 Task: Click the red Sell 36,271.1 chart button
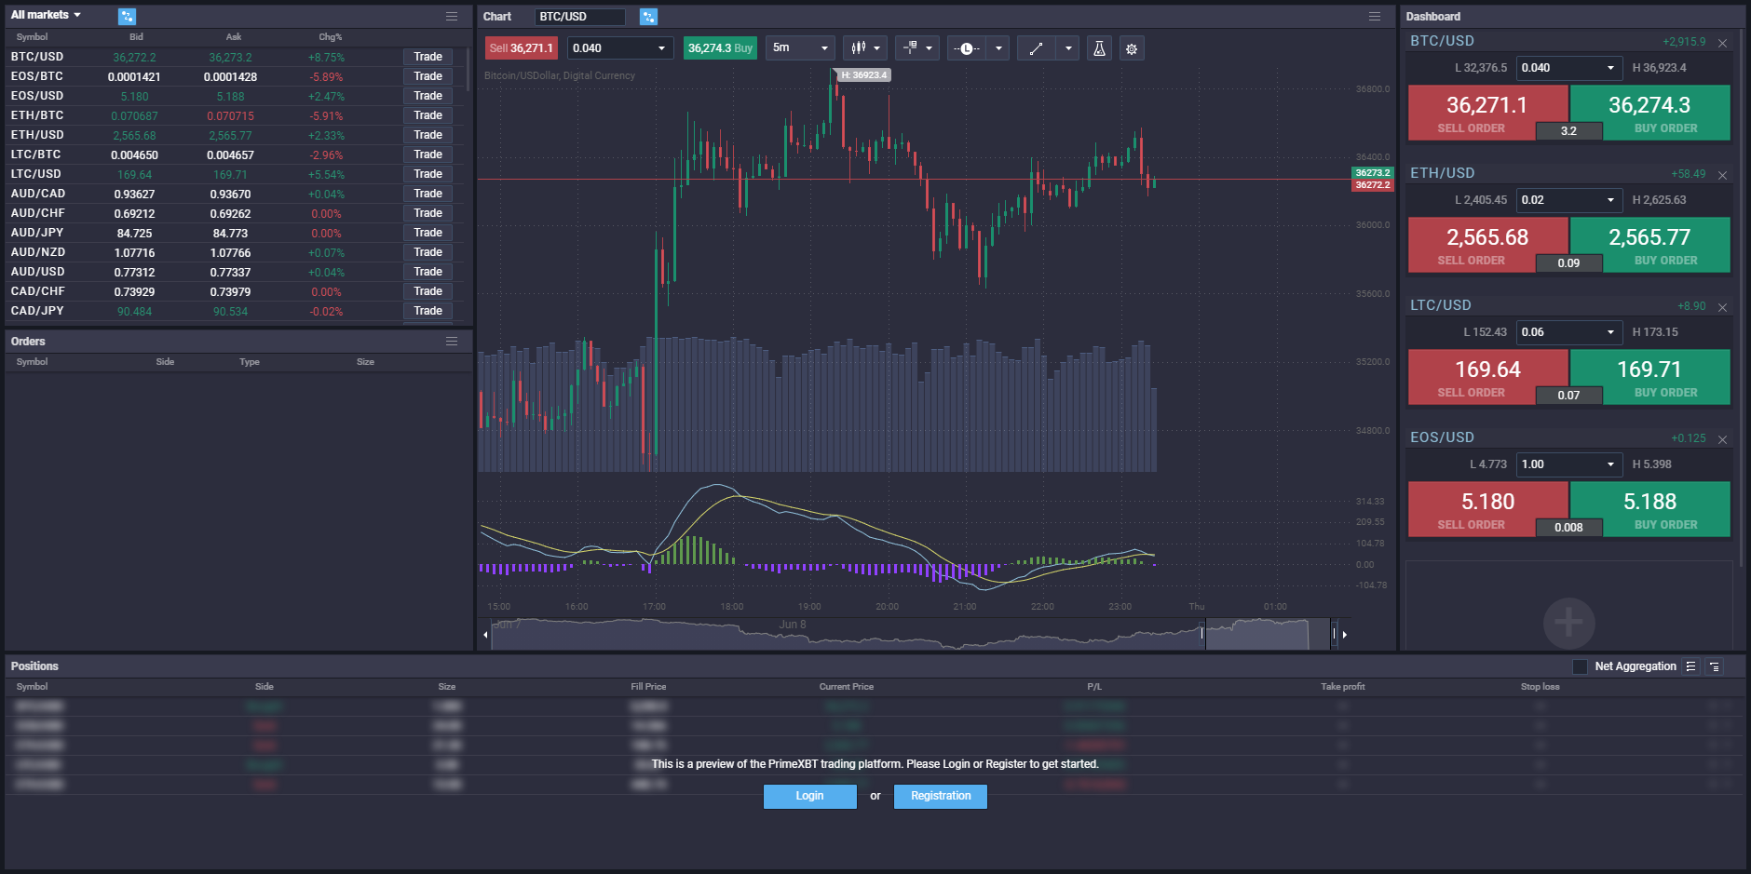tap(522, 47)
